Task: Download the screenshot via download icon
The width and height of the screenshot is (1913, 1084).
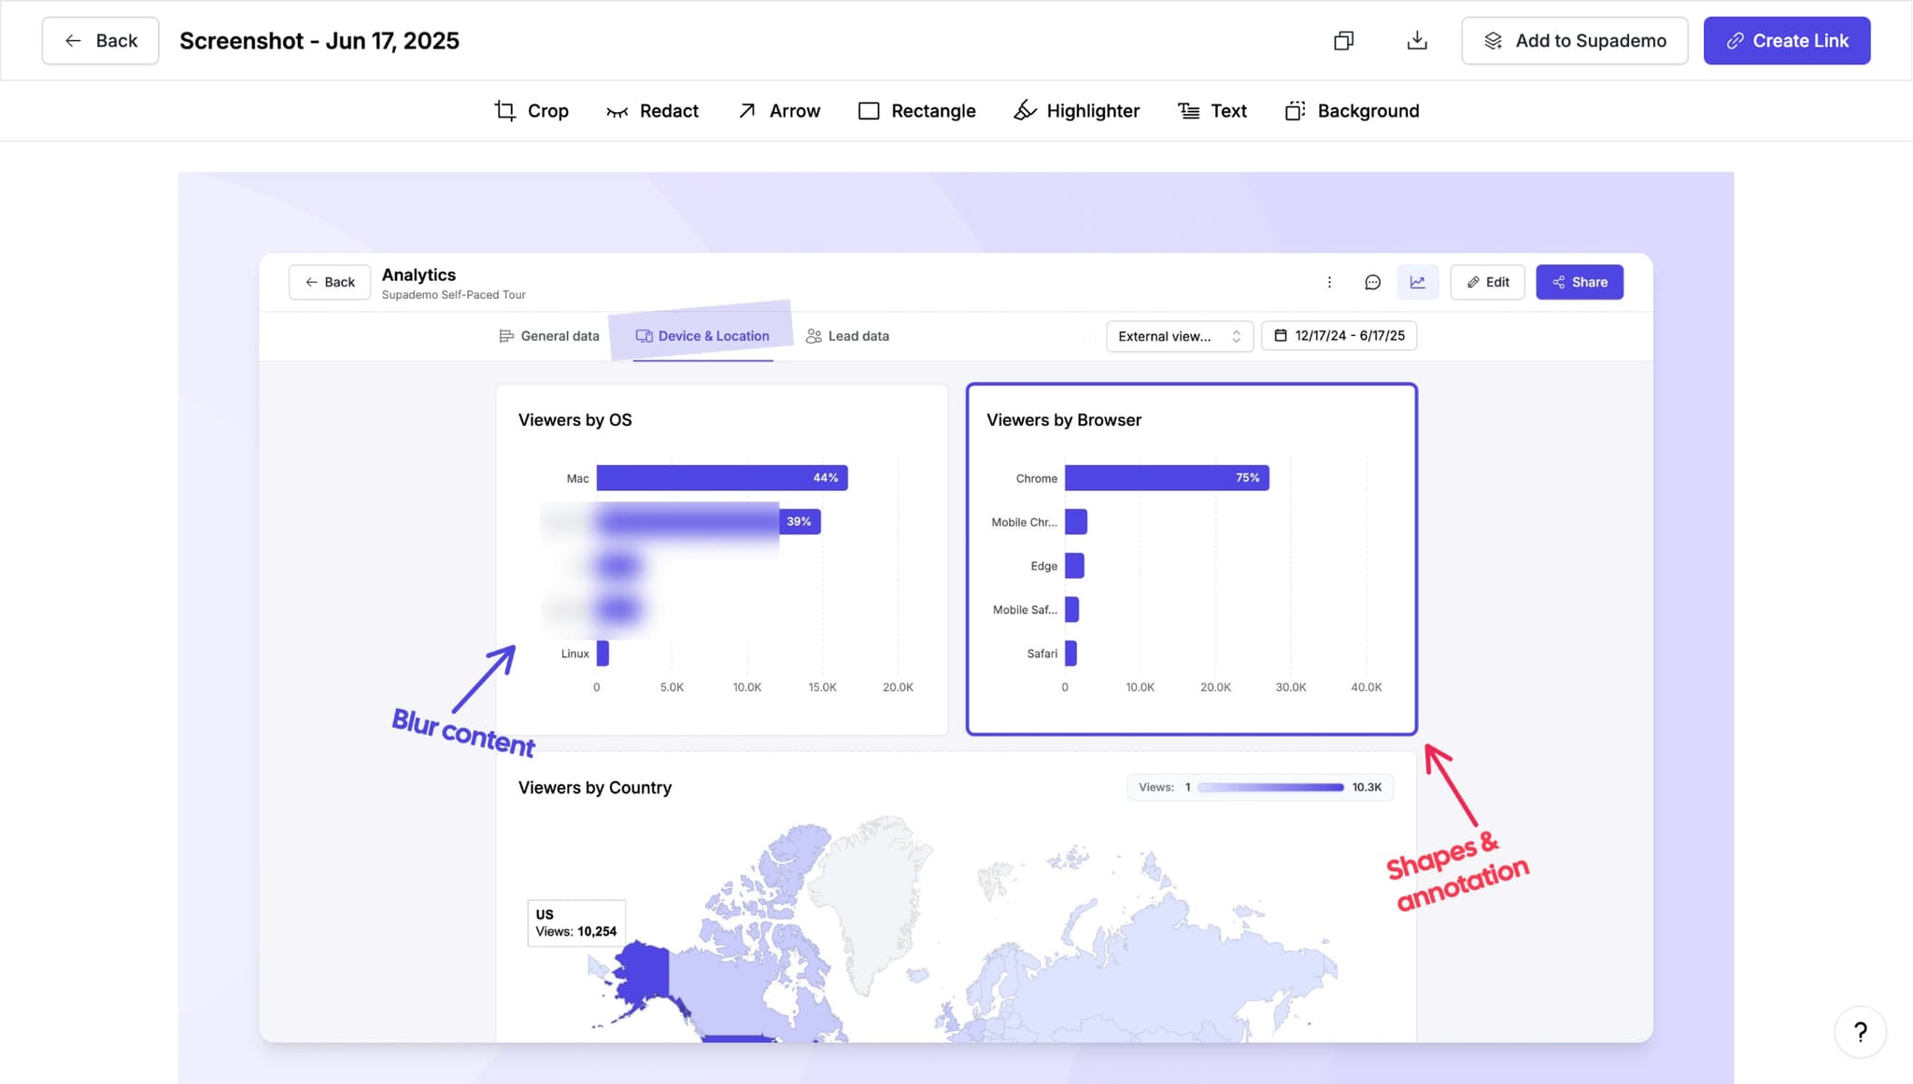Action: click(x=1416, y=41)
